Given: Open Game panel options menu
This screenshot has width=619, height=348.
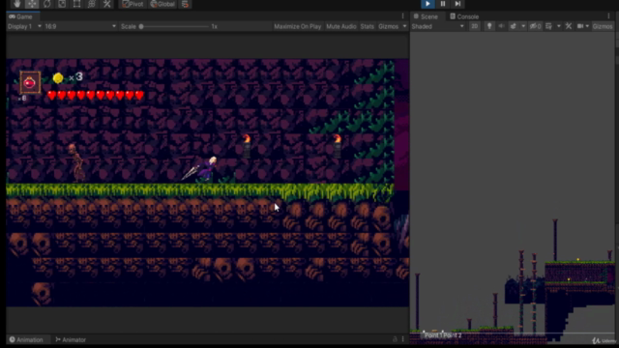Looking at the screenshot, I should pos(402,16).
